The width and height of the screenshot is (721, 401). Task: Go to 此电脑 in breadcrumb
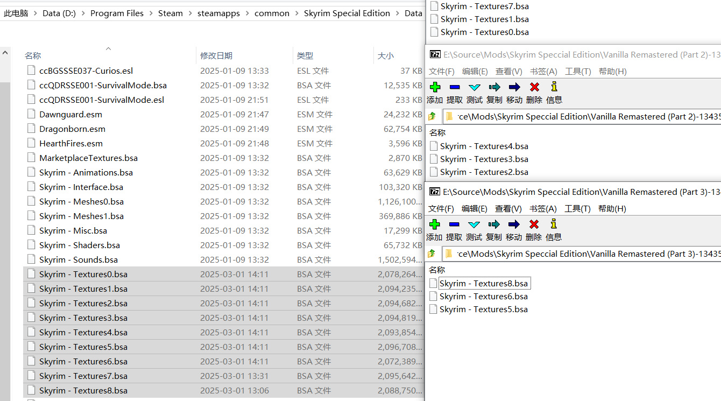[x=16, y=13]
